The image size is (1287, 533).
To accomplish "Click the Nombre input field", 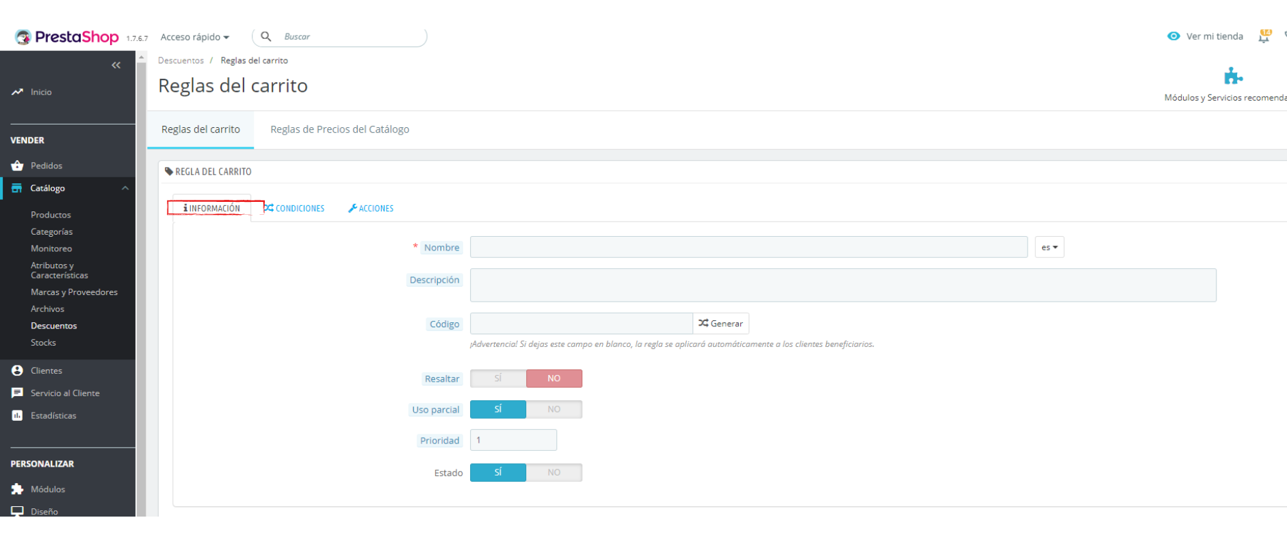I will pyautogui.click(x=749, y=247).
